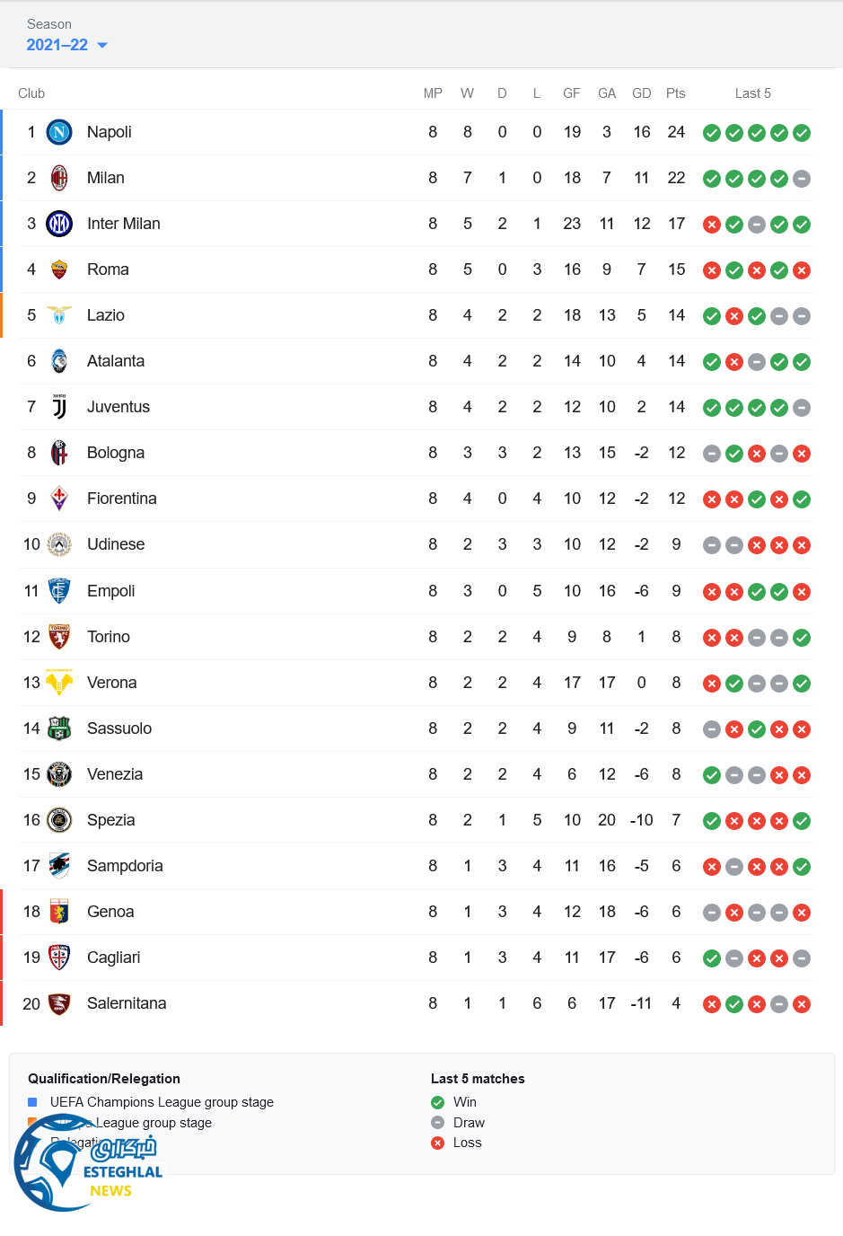Click the Fiorentina club crest
The height and width of the screenshot is (1236, 843).
(59, 499)
